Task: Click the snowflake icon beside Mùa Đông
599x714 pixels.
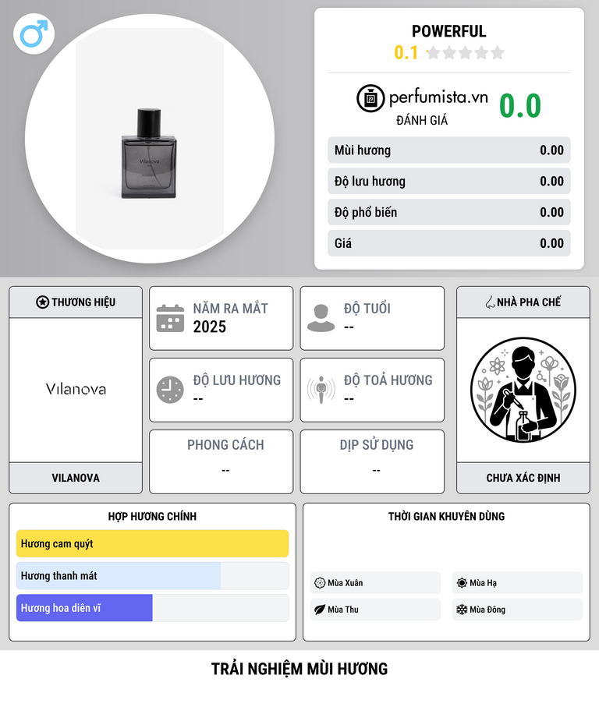Action: point(462,610)
